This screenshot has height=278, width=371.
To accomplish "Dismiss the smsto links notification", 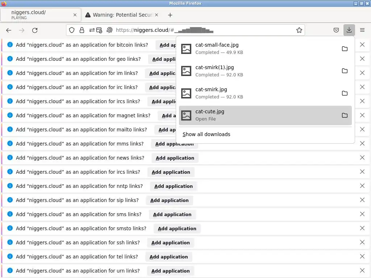I will [362, 228].
